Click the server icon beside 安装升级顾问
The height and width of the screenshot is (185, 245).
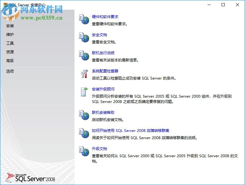click(84, 92)
